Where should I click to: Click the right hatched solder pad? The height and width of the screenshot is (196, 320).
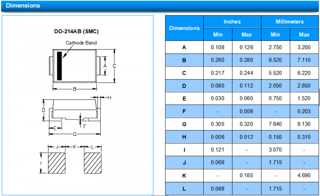point(93,162)
